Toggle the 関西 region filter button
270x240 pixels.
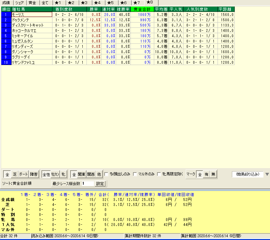tap(91, 174)
